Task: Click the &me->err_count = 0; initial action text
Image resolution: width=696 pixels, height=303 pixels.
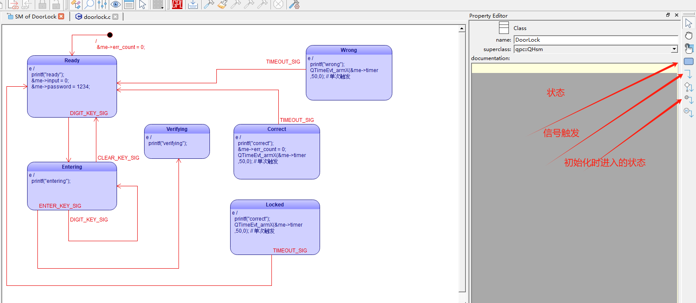Action: 121,47
